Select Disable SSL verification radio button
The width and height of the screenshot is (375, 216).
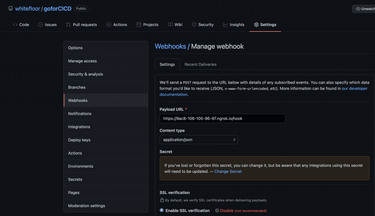point(217,210)
